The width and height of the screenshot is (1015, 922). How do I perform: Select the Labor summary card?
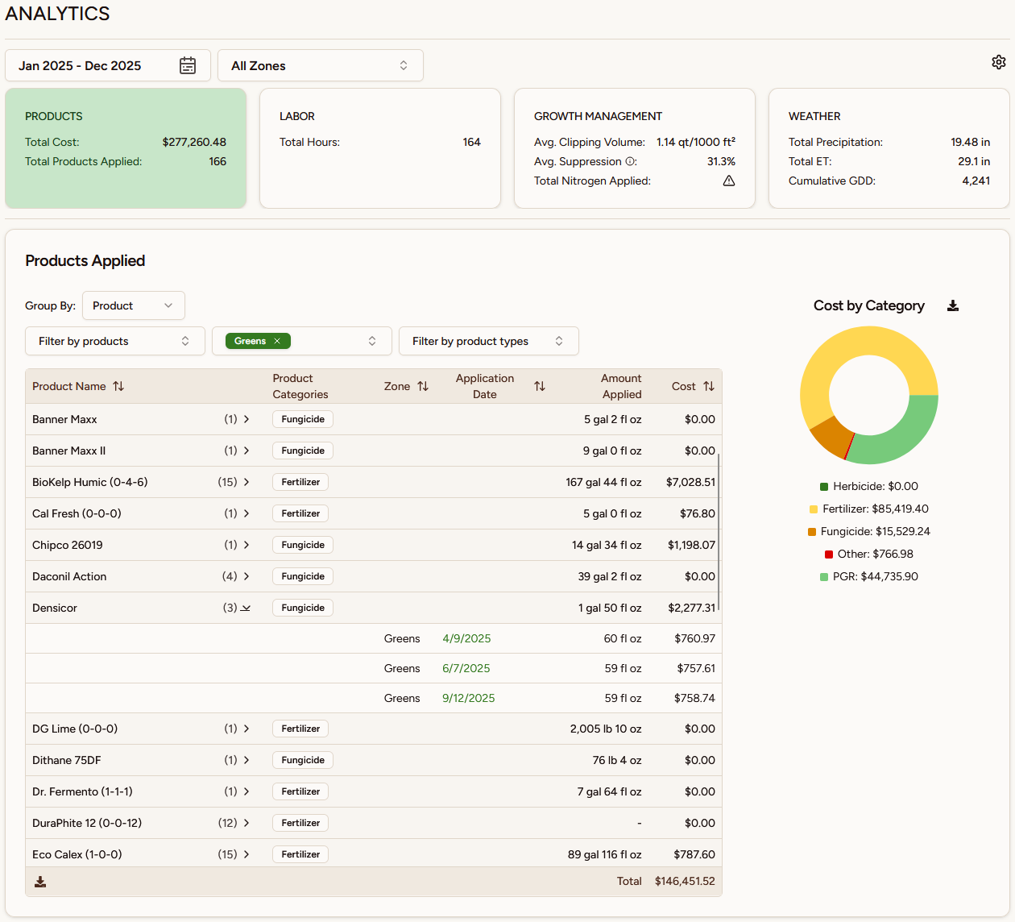coord(379,148)
